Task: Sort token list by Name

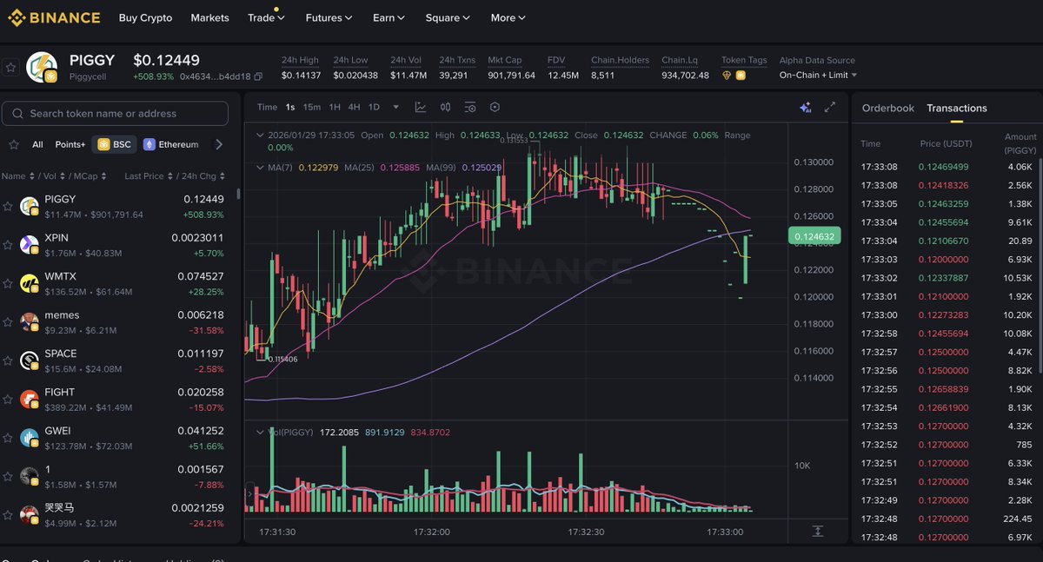Action: coord(17,175)
